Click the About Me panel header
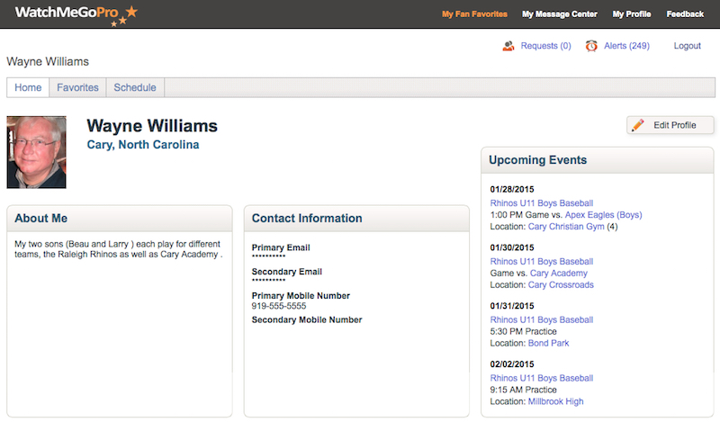The width and height of the screenshot is (720, 422). pos(120,218)
